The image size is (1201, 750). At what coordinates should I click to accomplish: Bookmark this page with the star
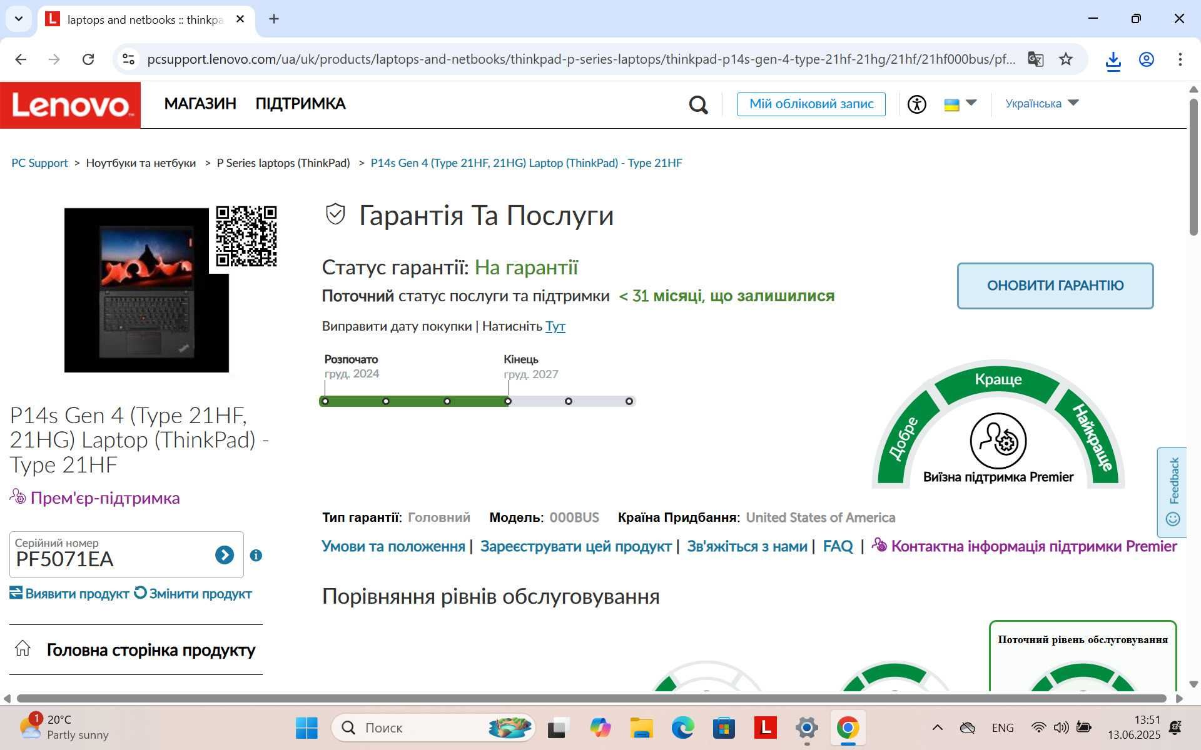pyautogui.click(x=1066, y=59)
